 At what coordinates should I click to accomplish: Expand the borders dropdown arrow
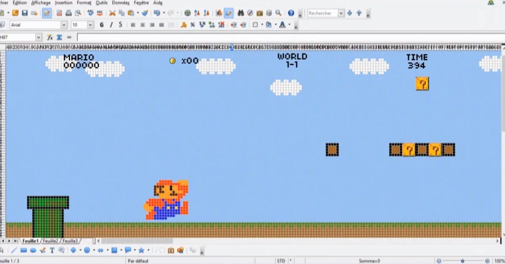pos(262,25)
